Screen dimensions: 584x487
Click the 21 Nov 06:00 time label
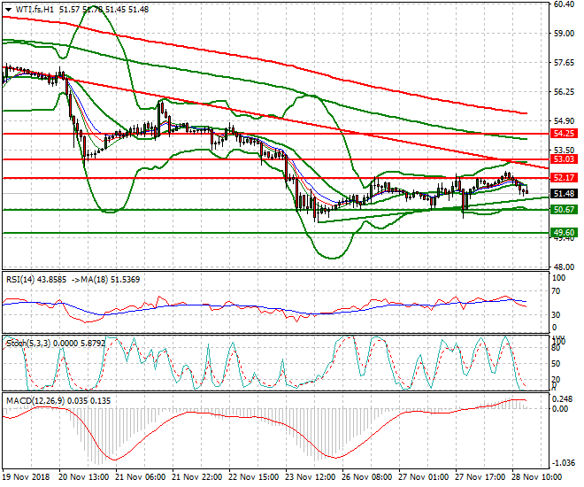tap(141, 477)
